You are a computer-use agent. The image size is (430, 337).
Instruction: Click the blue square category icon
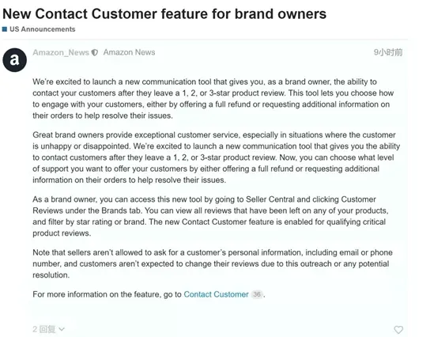[x=5, y=29]
